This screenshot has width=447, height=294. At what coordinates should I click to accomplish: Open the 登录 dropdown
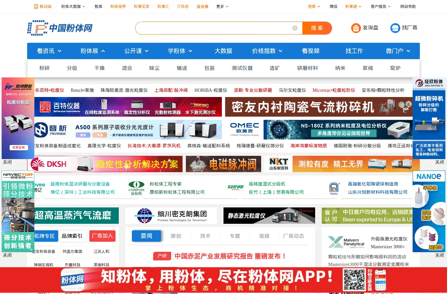(314, 7)
